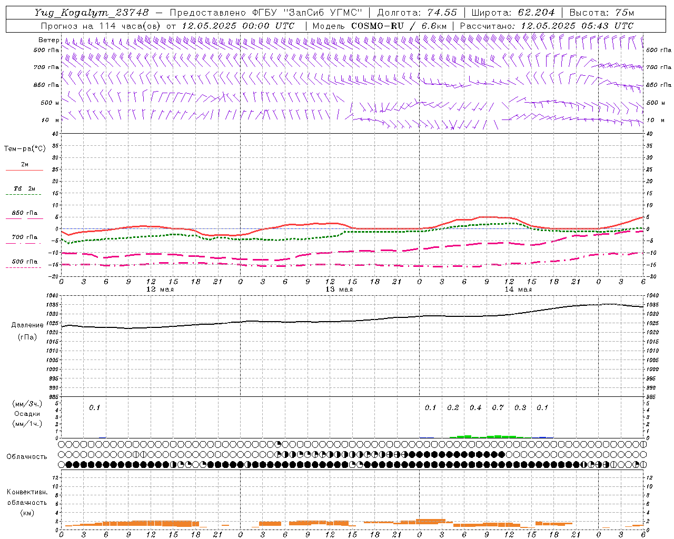674x539 pixels.
Task: Click the Облачность panel label
Action: [27, 457]
